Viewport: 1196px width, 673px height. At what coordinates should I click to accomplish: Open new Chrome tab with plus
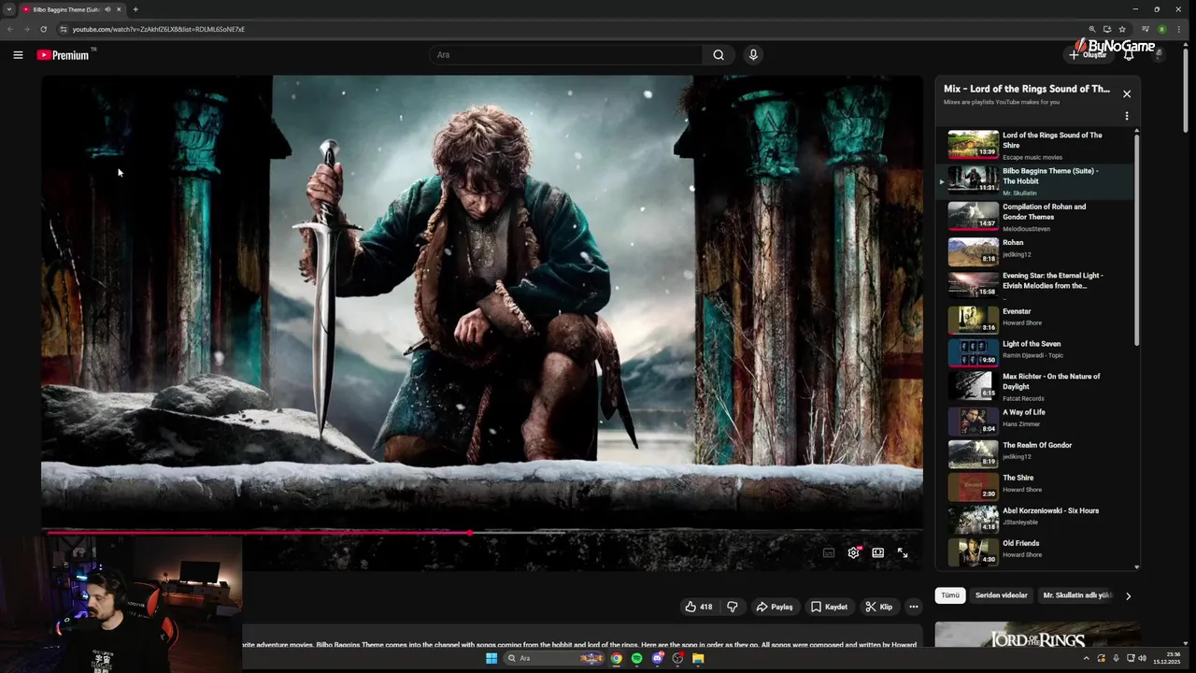[x=135, y=9]
